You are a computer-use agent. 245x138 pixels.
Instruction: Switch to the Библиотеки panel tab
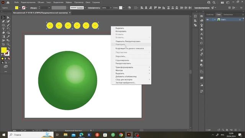coord(228,15)
